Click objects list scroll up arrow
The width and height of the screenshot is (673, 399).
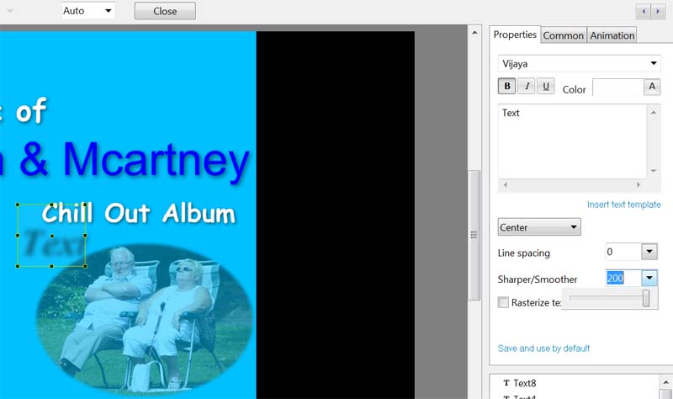(x=665, y=382)
